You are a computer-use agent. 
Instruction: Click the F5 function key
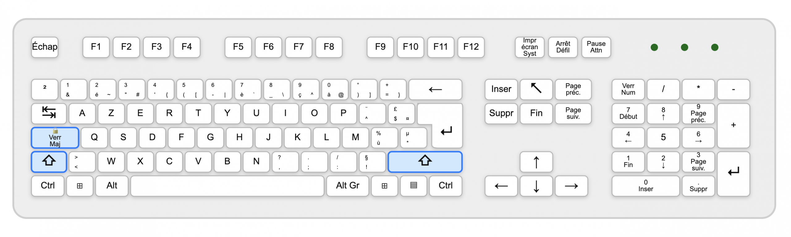tap(238, 47)
